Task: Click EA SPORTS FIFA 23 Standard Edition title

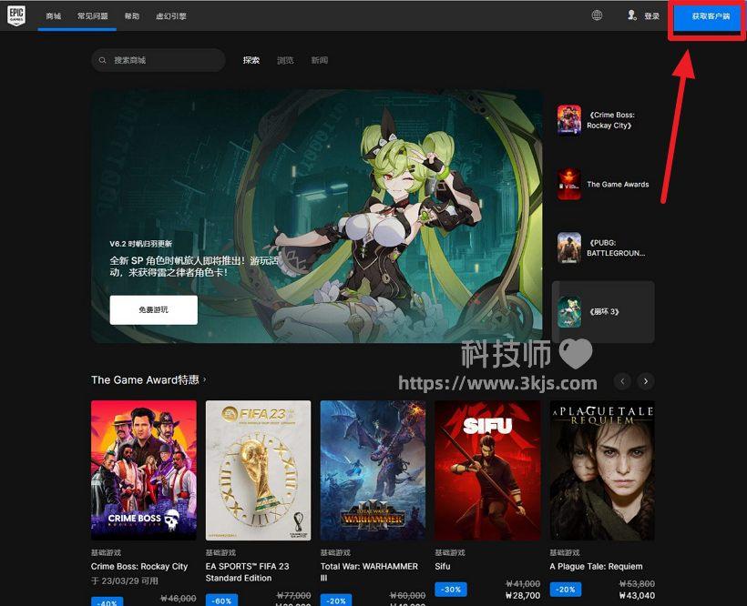Action: (x=247, y=572)
